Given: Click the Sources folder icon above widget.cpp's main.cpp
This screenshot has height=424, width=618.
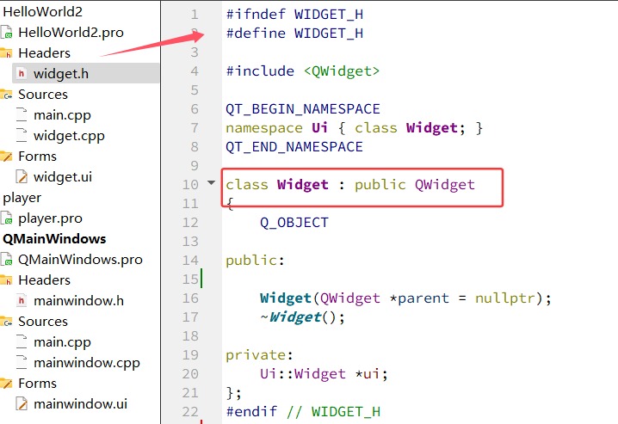Looking at the screenshot, I should click(x=6, y=95).
